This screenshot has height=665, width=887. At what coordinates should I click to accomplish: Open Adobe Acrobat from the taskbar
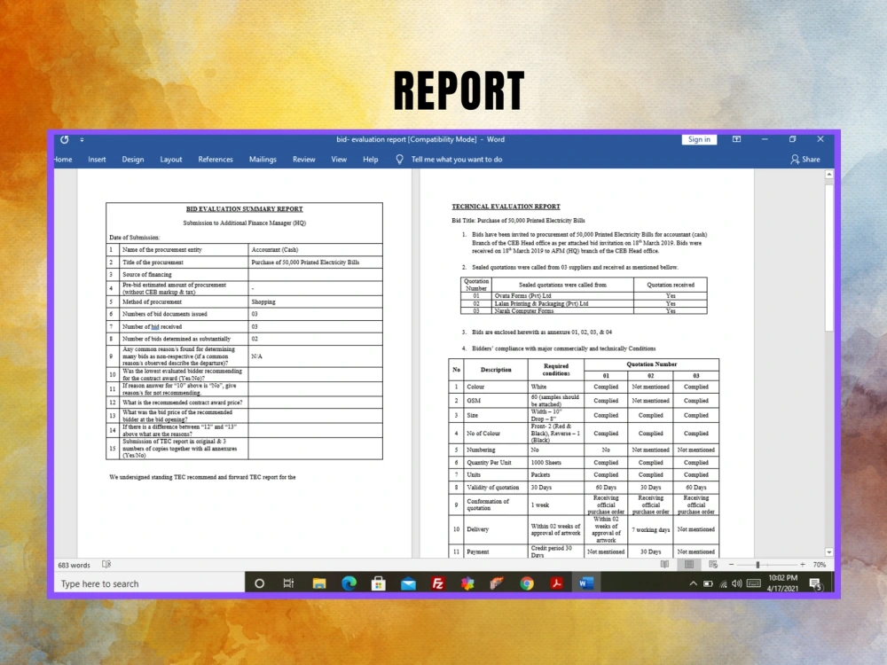557,583
